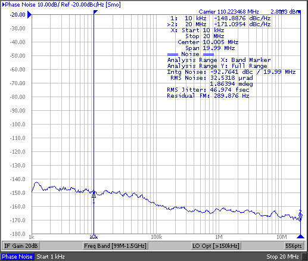
Task: Click marker 2 readout -171.0954 dBc/Hz
Action: pos(242,24)
